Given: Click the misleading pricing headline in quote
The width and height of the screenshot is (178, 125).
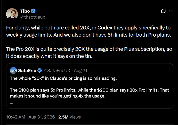Looking at the screenshot, I should (63, 78).
